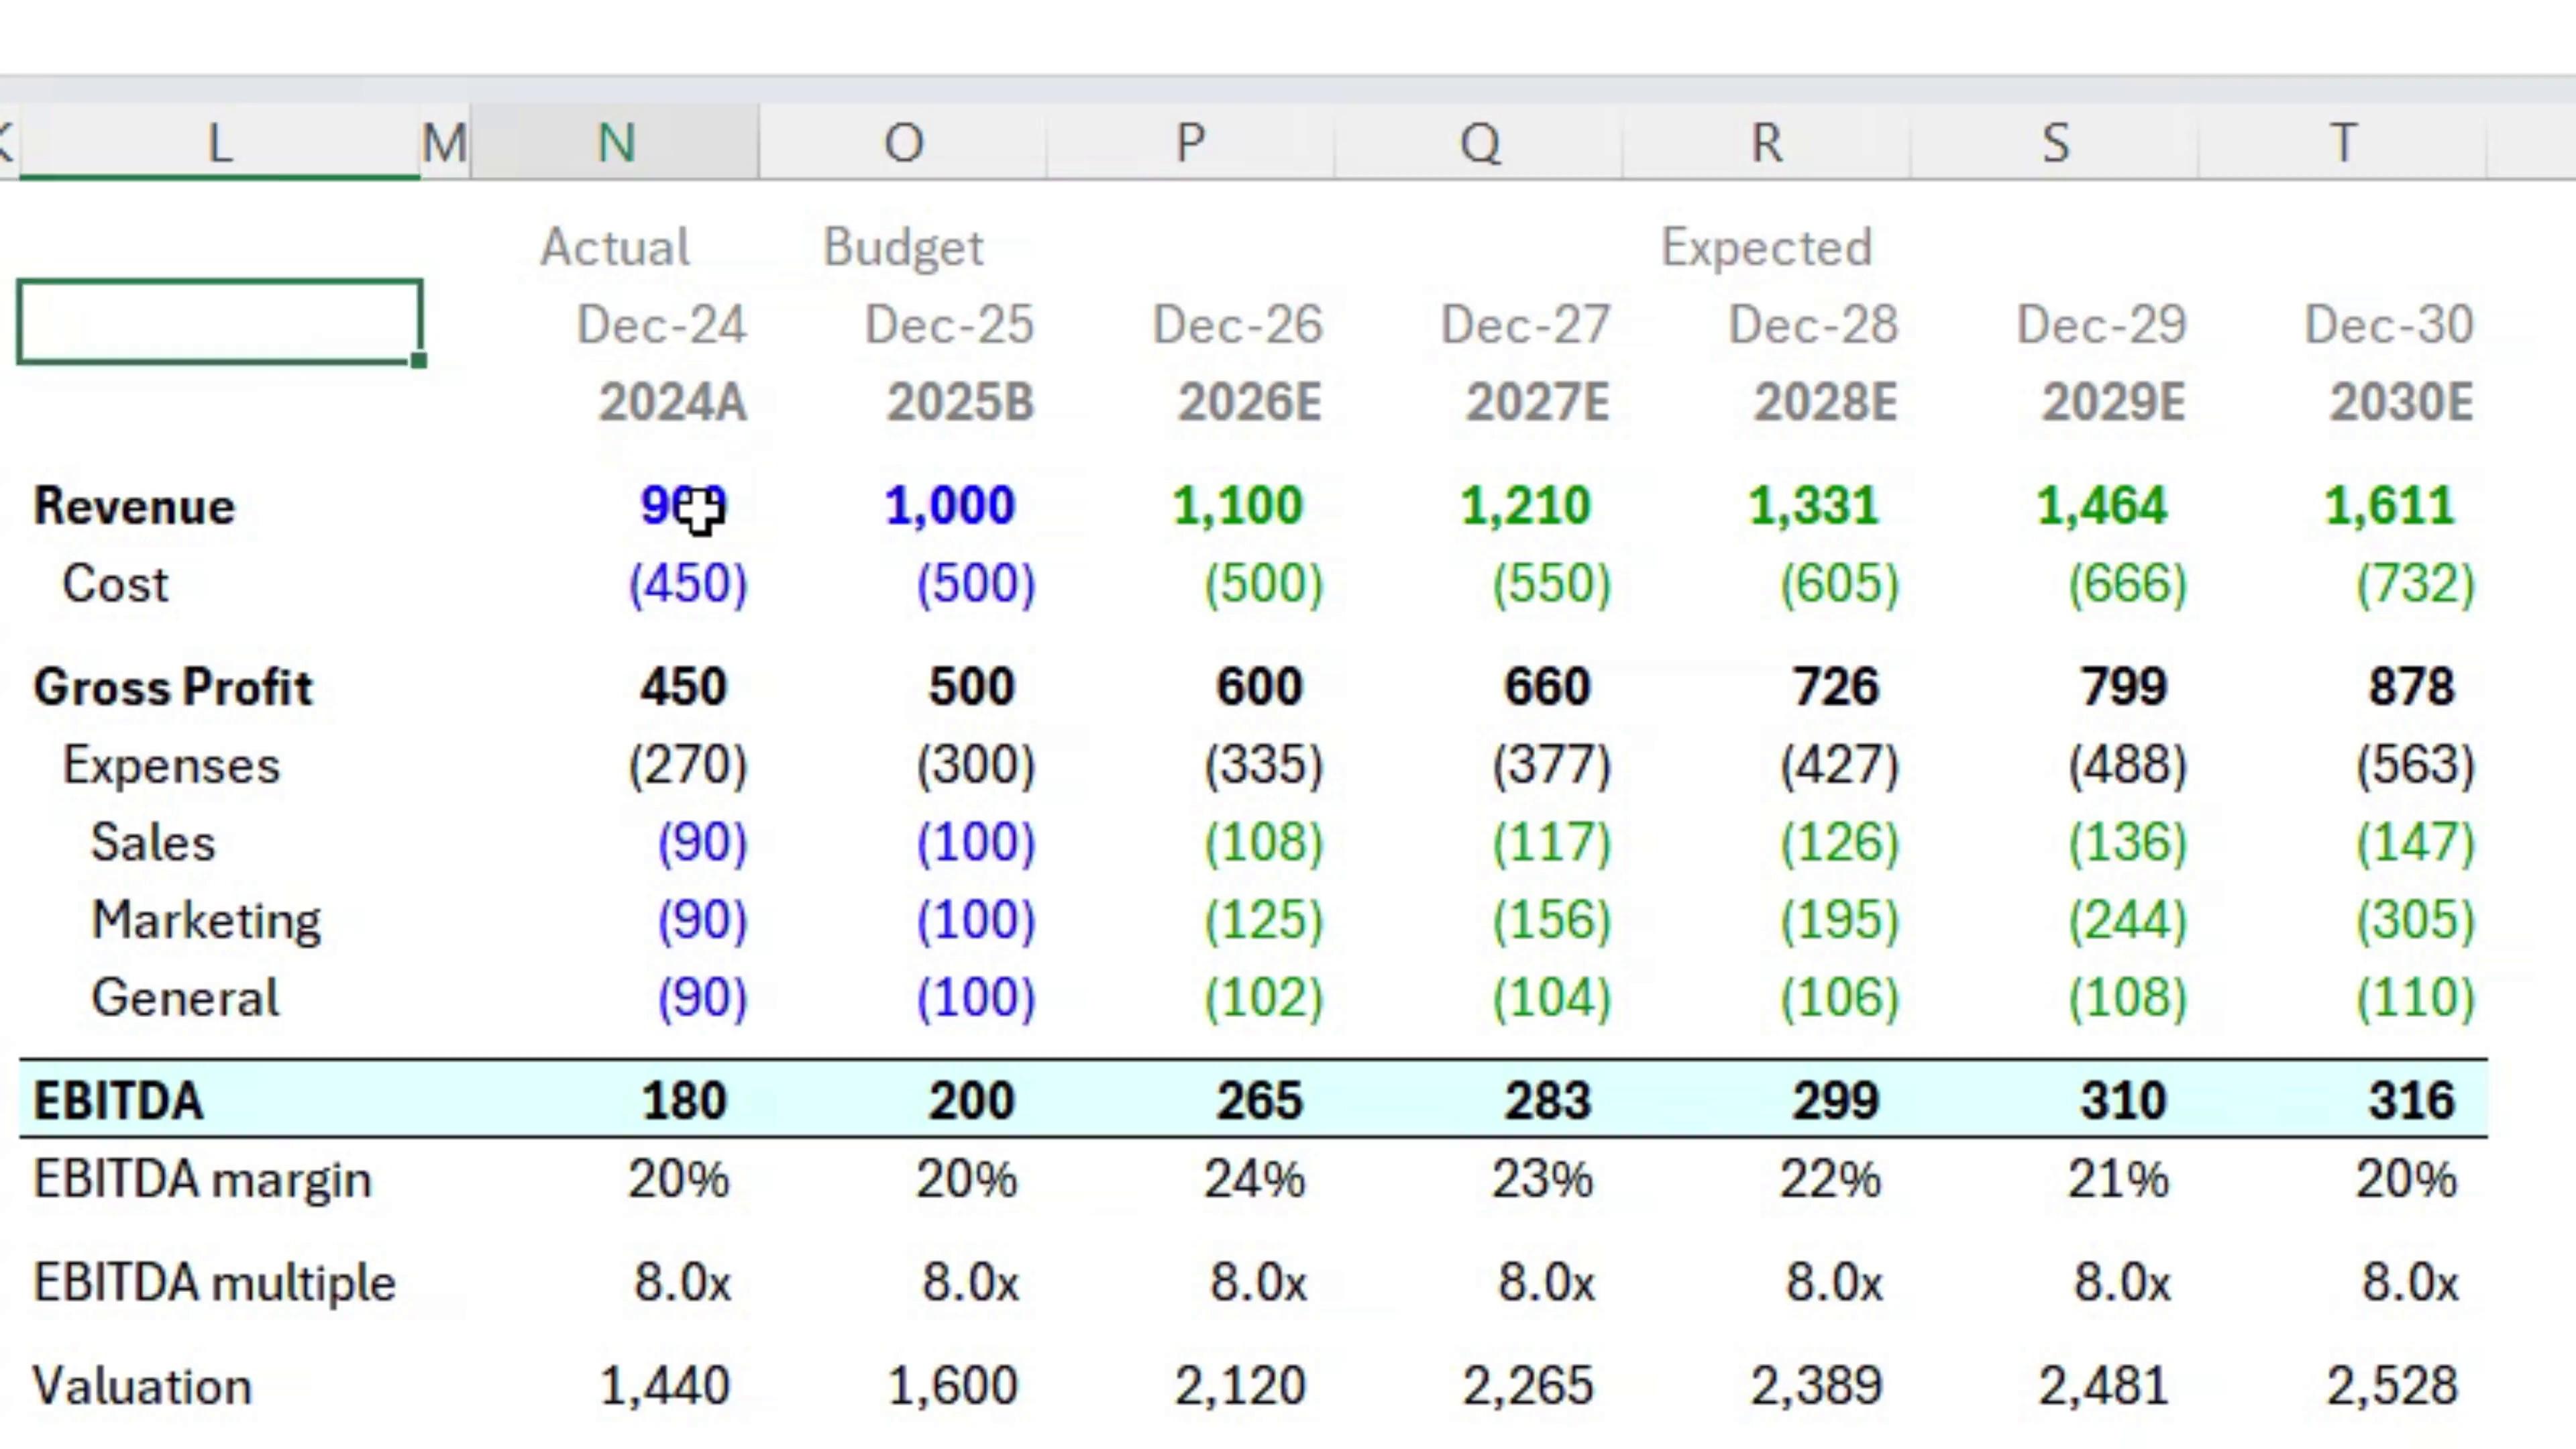Image resolution: width=2576 pixels, height=1449 pixels.
Task: Select the Revenue row label
Action: [134, 505]
